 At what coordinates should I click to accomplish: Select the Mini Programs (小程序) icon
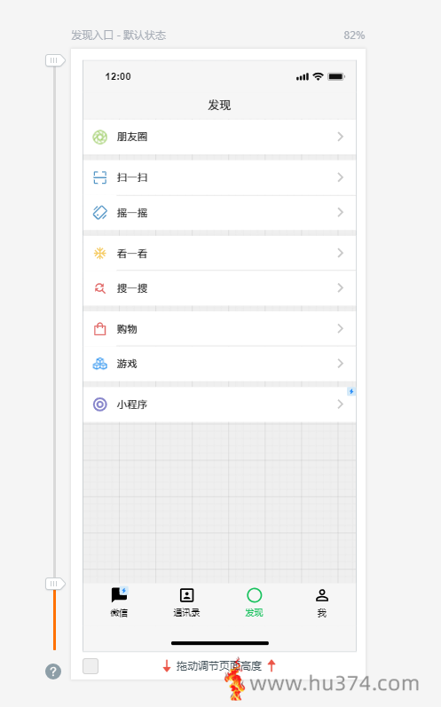coord(99,405)
